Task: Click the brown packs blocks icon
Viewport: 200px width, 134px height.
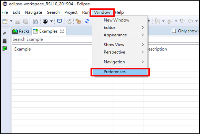Action: tap(78, 21)
